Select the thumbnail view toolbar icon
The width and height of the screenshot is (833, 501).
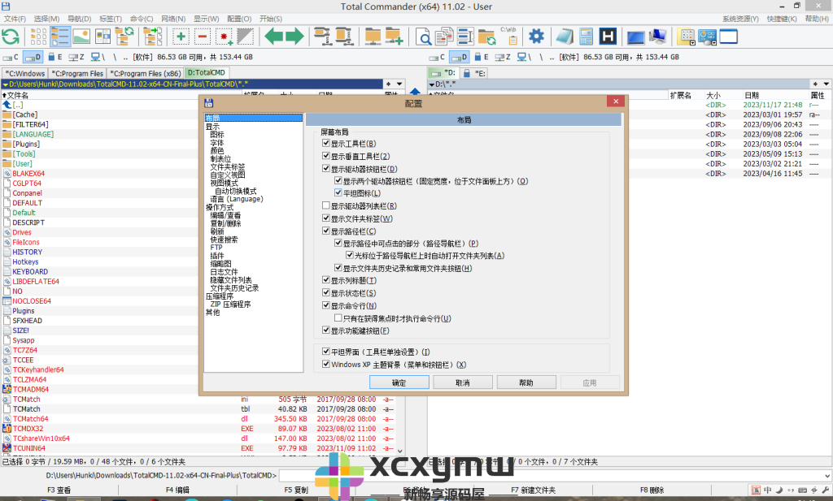tap(81, 37)
